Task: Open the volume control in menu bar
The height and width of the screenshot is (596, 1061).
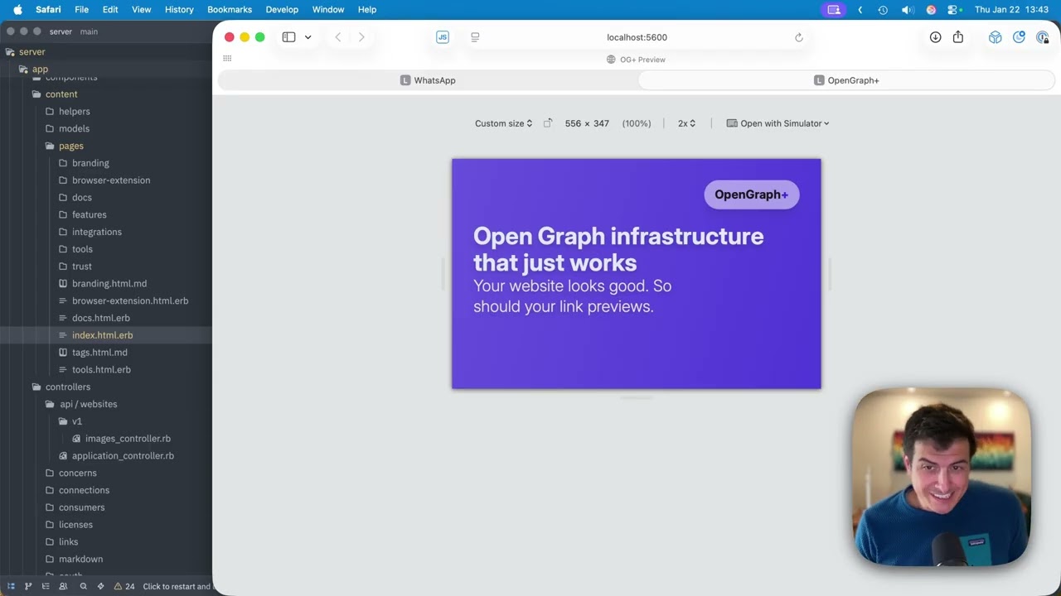Action: pos(908,9)
